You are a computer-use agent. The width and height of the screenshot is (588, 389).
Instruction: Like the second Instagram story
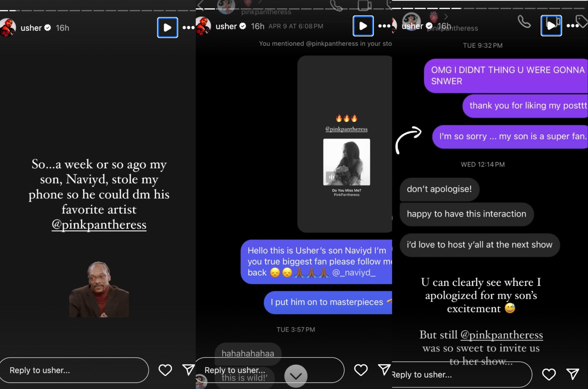pos(360,370)
